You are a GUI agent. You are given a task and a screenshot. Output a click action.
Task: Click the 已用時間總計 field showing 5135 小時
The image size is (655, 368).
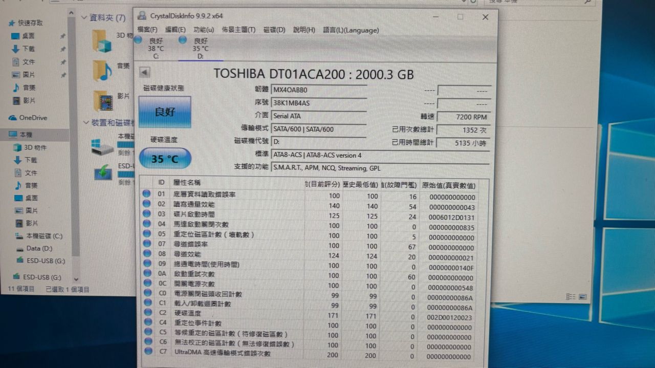464,143
